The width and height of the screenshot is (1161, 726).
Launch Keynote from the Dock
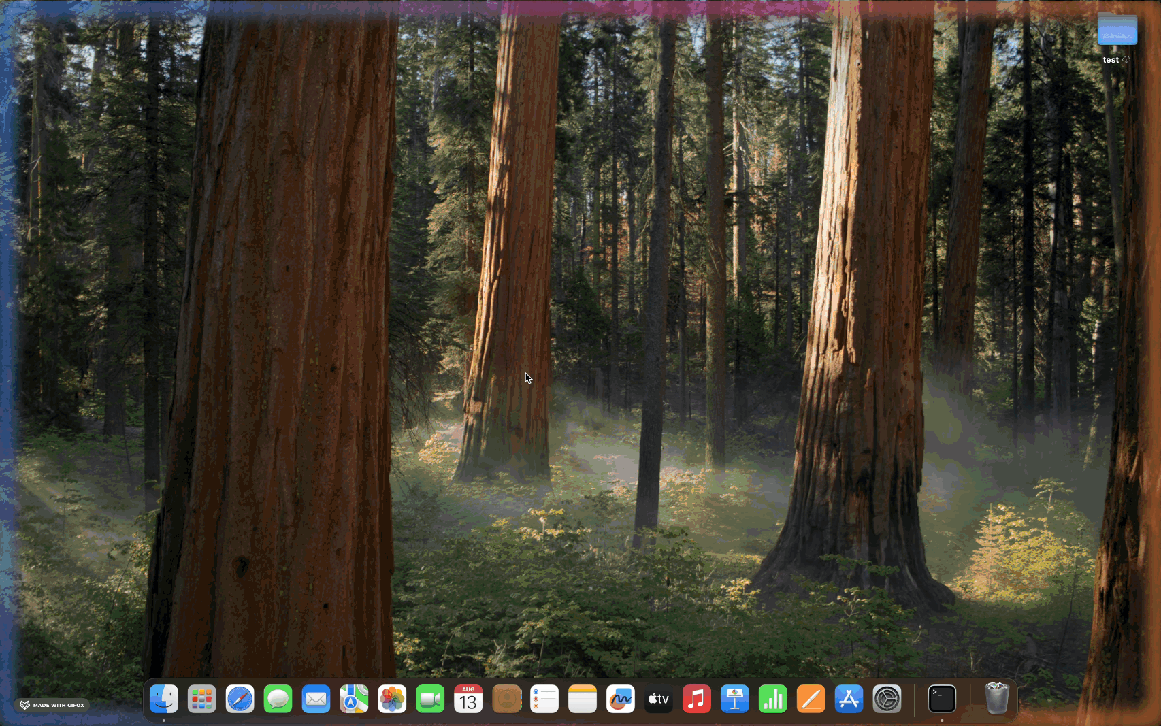pos(735,699)
